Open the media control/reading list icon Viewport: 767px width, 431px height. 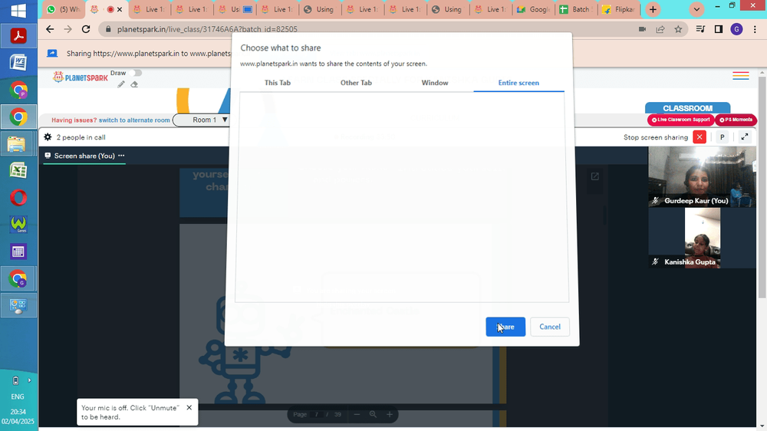[x=700, y=29]
